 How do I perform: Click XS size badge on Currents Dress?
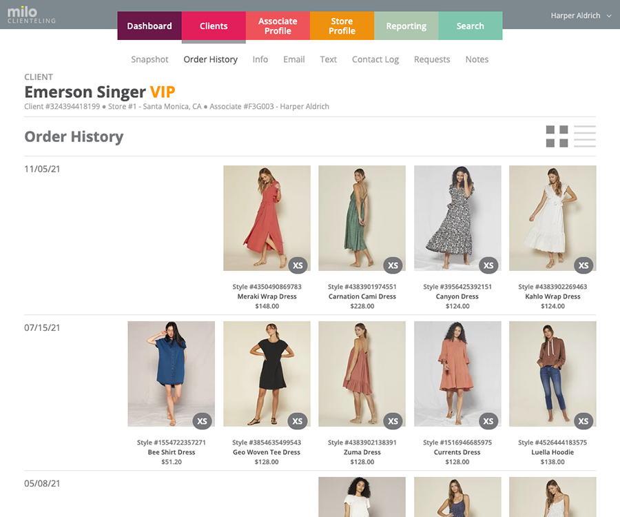click(488, 421)
